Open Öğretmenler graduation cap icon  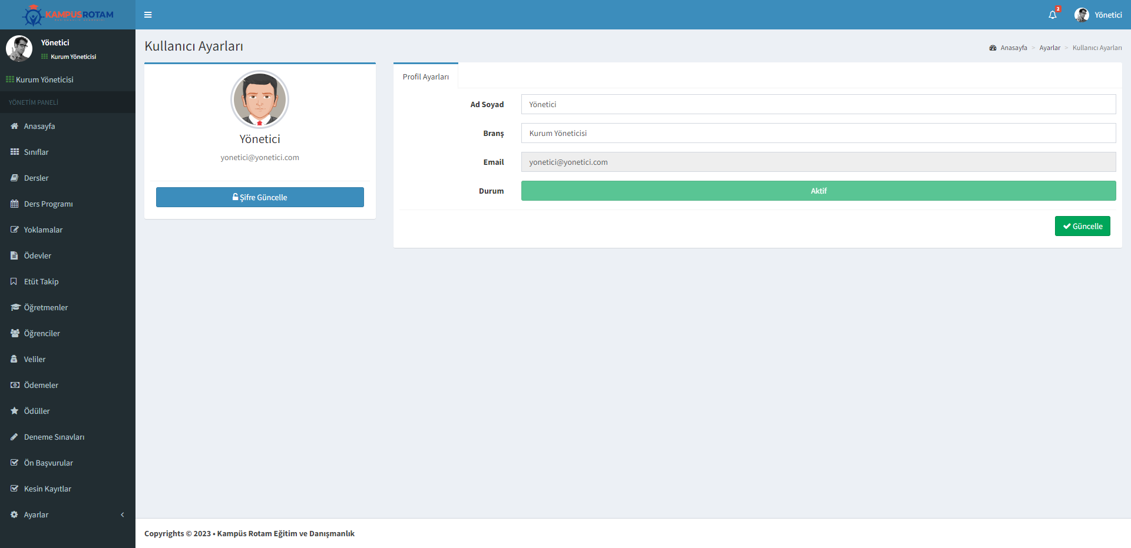[x=15, y=307]
